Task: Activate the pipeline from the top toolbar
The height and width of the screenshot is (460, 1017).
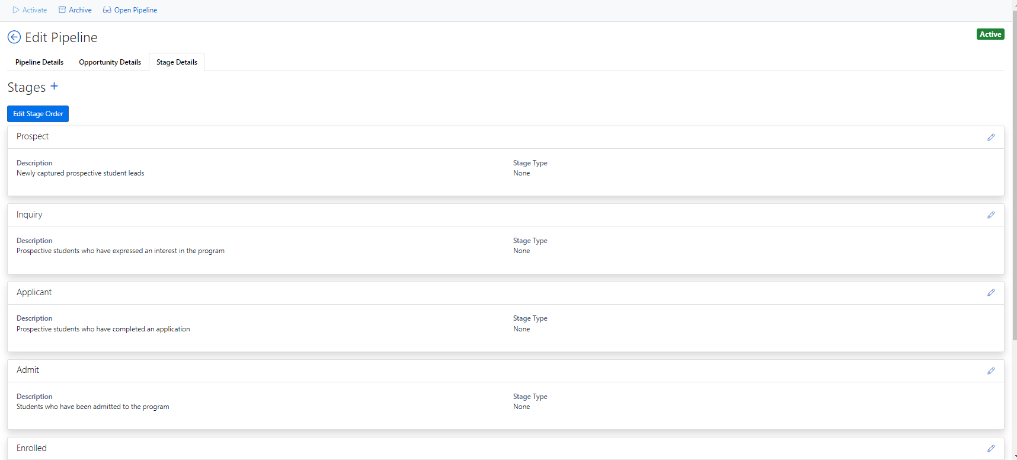Action: tap(34, 9)
